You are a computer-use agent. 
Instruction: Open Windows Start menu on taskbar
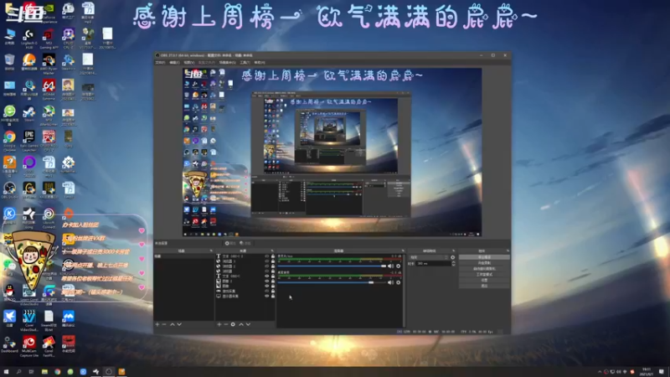[x=6, y=372]
